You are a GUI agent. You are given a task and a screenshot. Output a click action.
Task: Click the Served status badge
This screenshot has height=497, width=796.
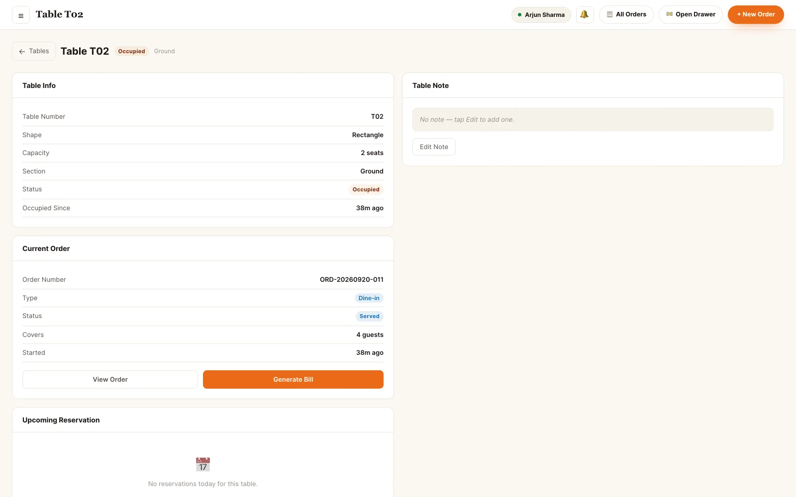click(x=369, y=316)
